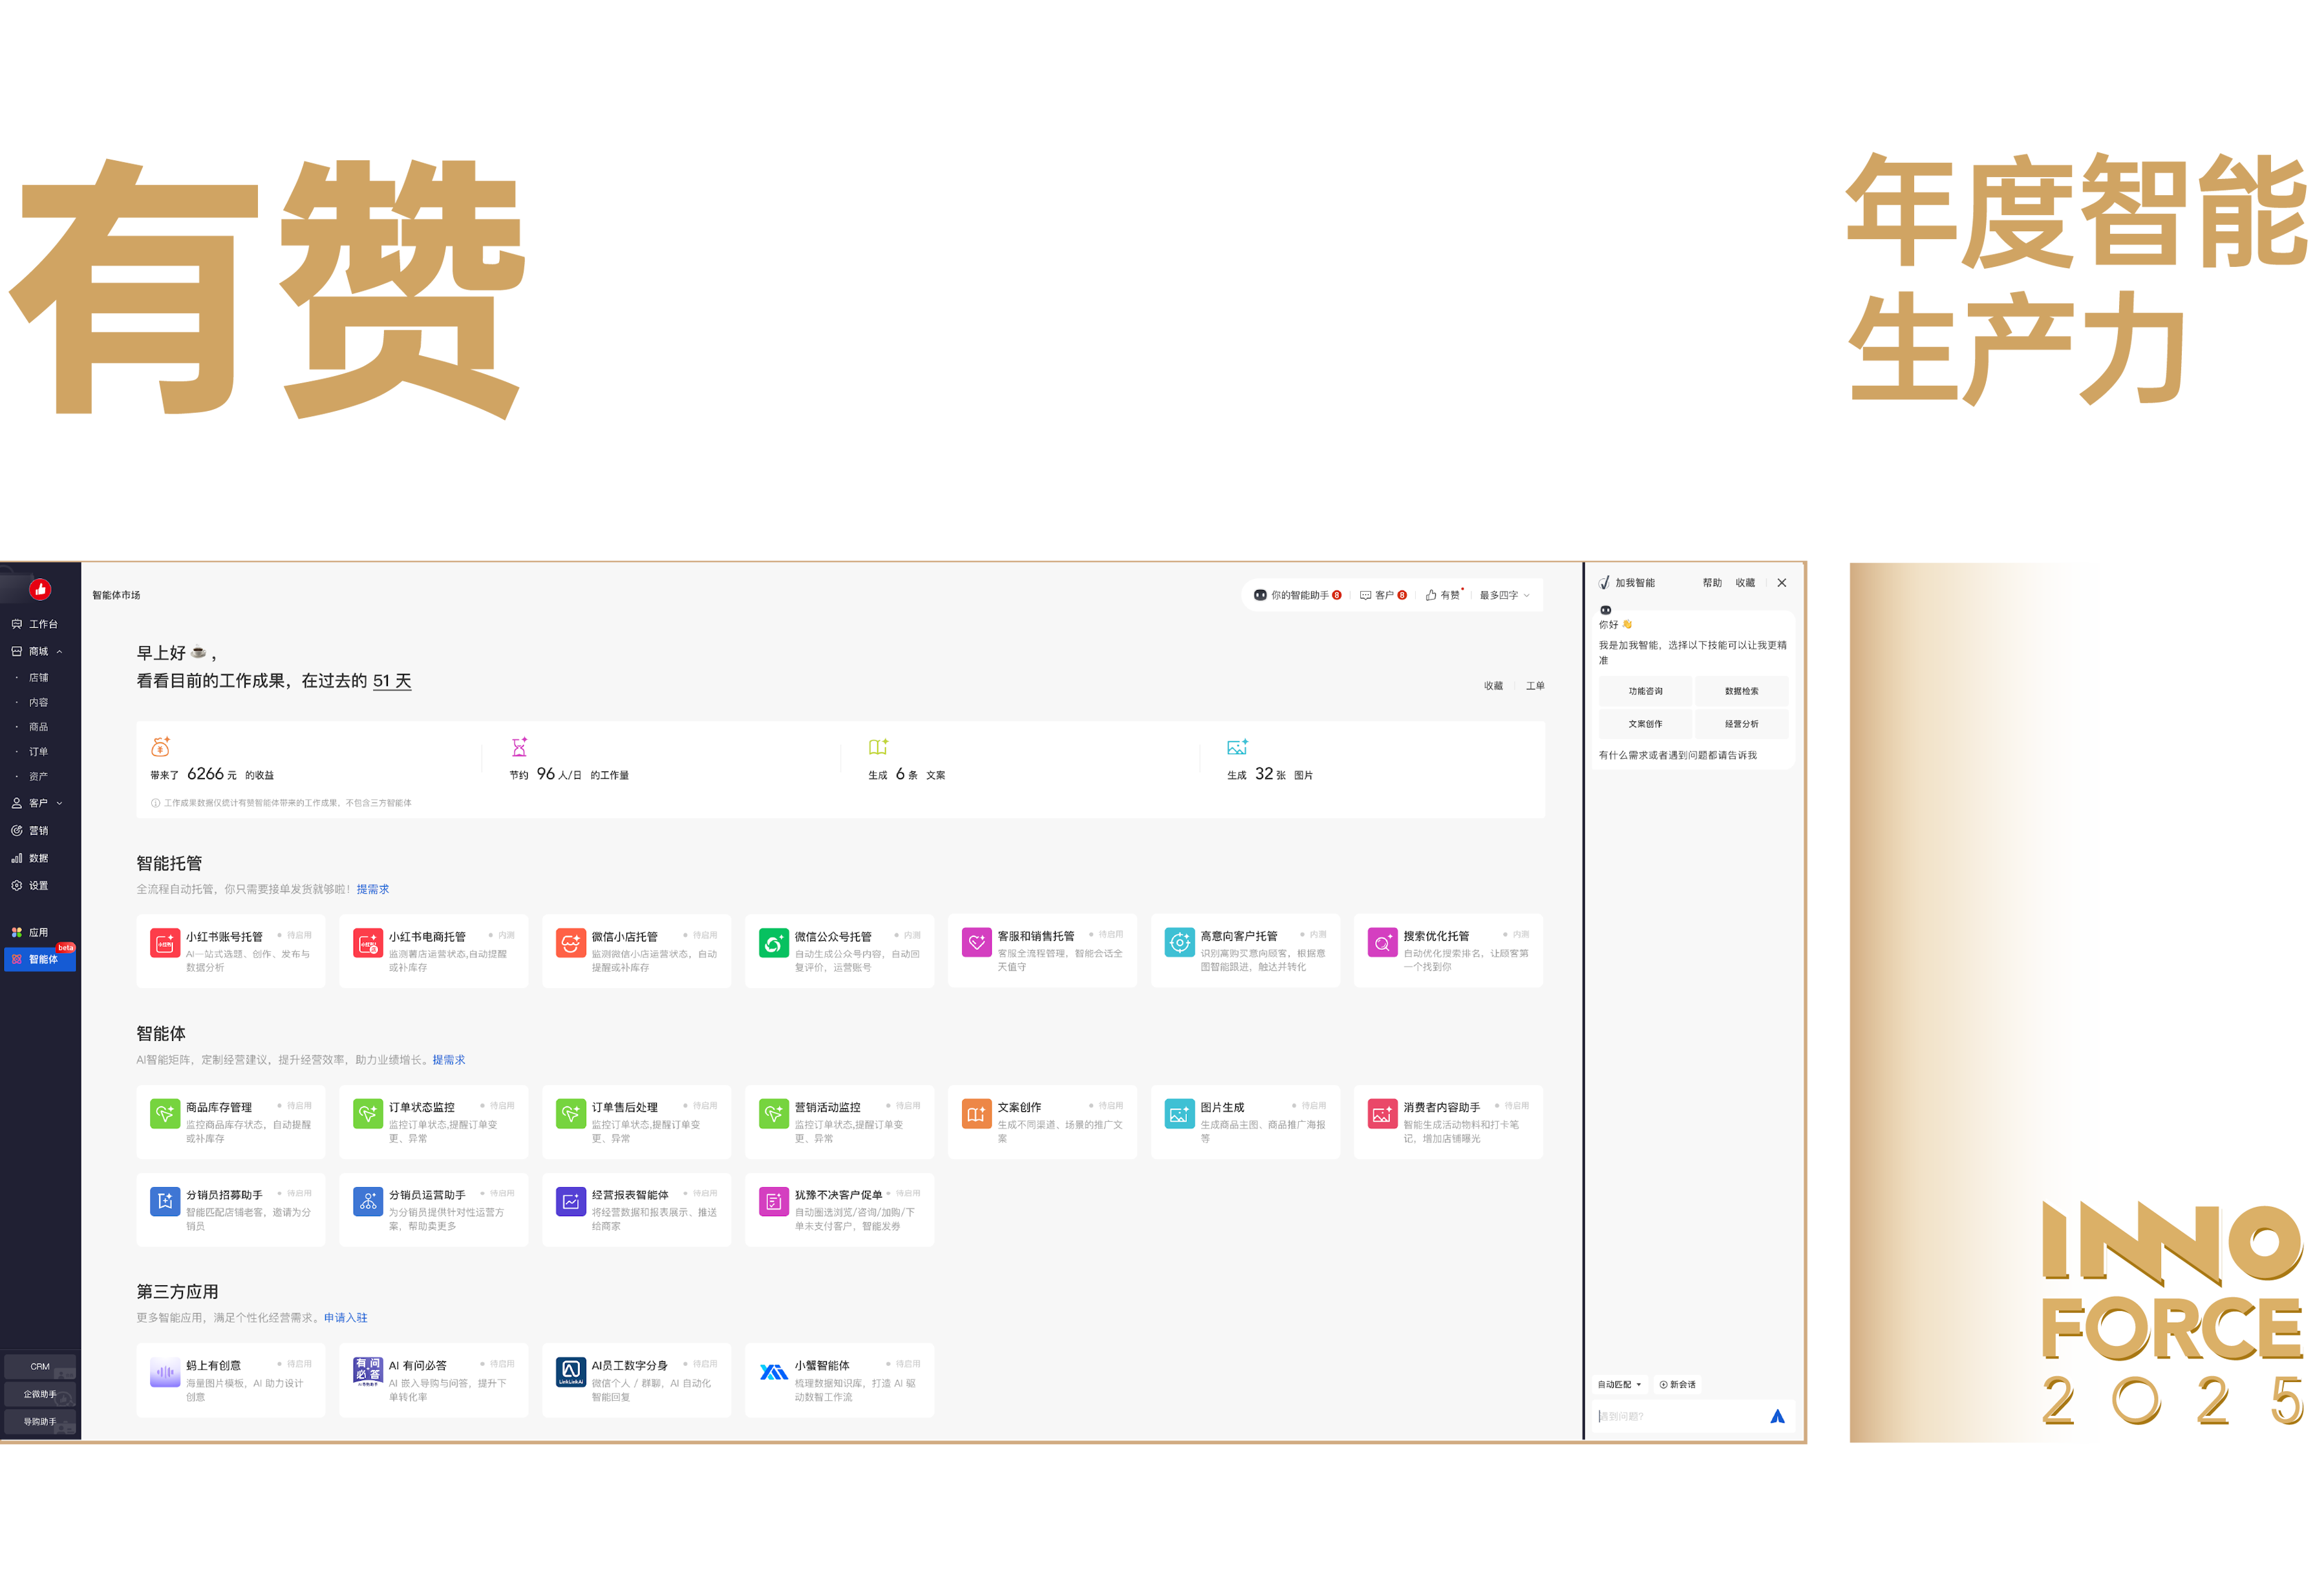
Task: Open the 微信公众号托管 green icon
Action: (773, 943)
